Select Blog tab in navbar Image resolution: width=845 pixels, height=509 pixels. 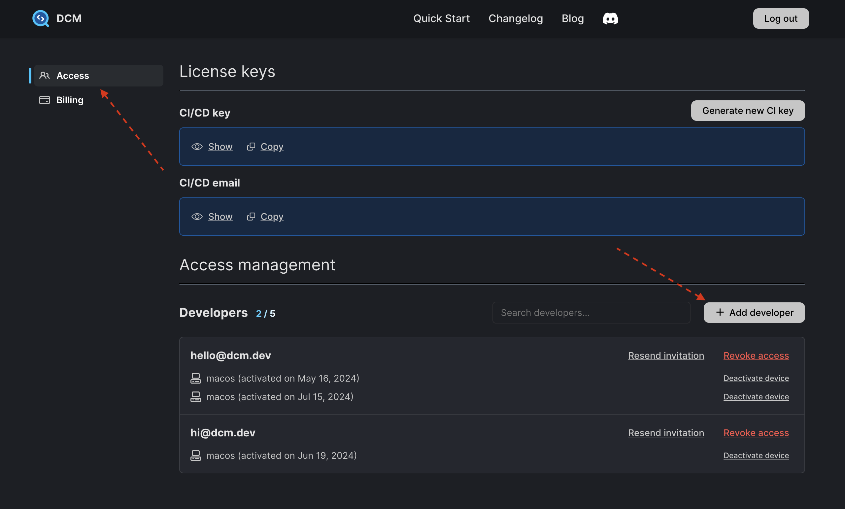click(x=573, y=17)
